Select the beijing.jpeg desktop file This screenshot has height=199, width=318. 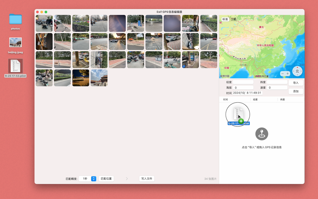pos(15,42)
